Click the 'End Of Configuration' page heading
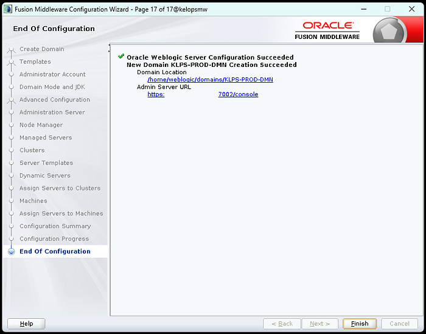The width and height of the screenshot is (426, 334). click(54, 29)
